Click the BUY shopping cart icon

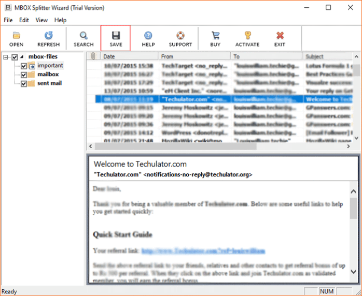215,36
